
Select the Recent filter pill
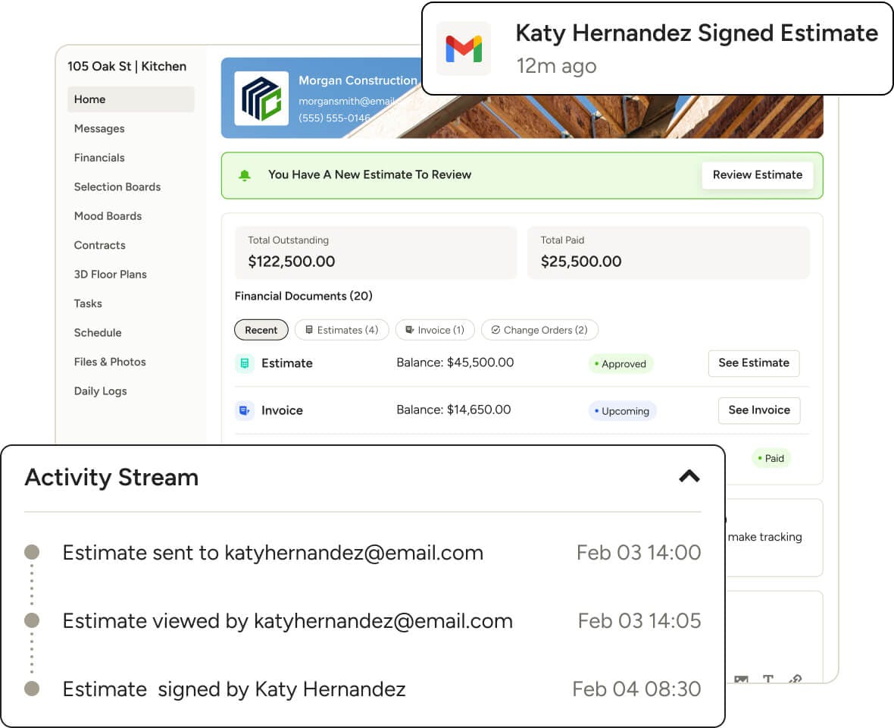261,330
